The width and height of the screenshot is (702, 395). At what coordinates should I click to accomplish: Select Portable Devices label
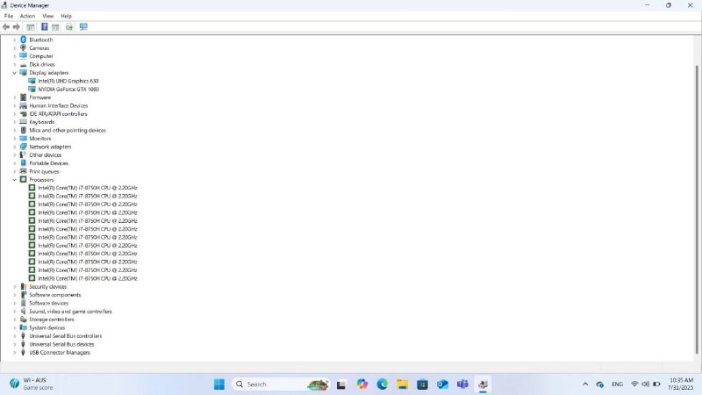(x=49, y=163)
